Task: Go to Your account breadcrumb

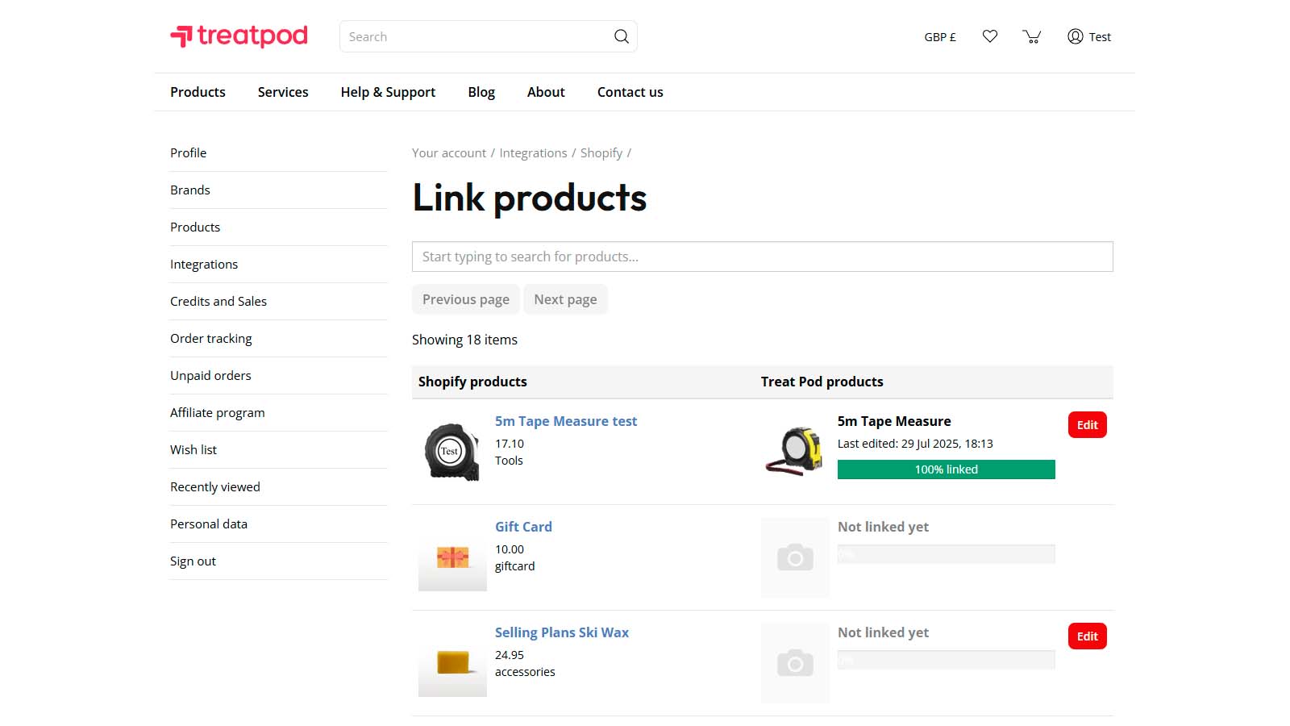Action: (x=449, y=152)
